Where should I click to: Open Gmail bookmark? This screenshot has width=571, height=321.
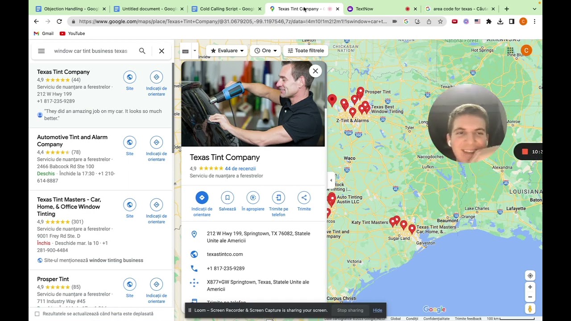tap(44, 33)
